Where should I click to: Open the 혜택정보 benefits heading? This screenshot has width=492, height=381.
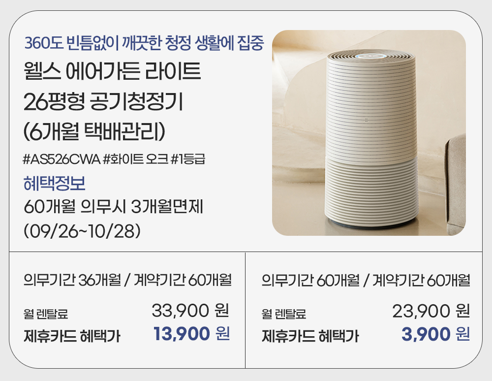point(55,183)
